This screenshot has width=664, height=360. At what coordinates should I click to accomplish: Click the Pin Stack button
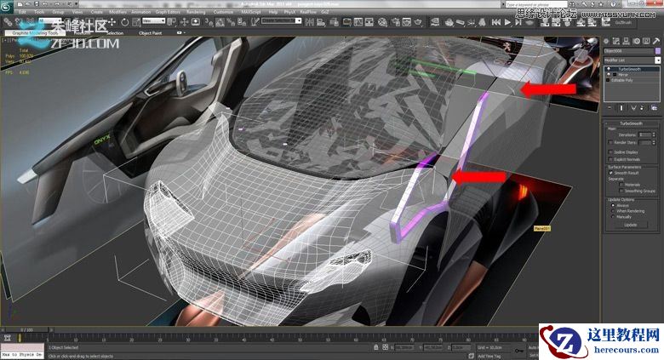(610, 108)
